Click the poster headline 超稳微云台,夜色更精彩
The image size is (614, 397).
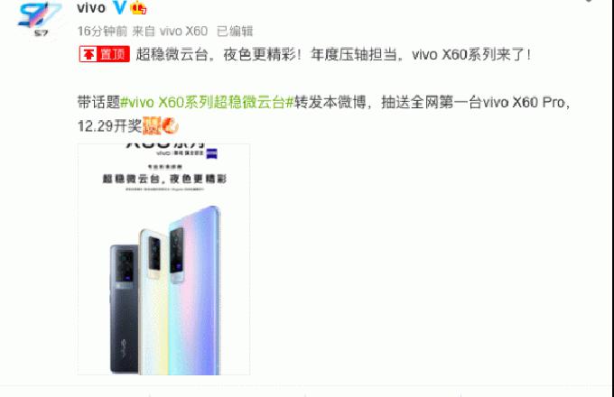[164, 179]
